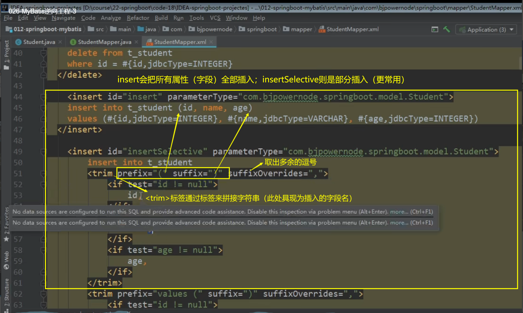Click the Build project hammer icon

click(446, 29)
